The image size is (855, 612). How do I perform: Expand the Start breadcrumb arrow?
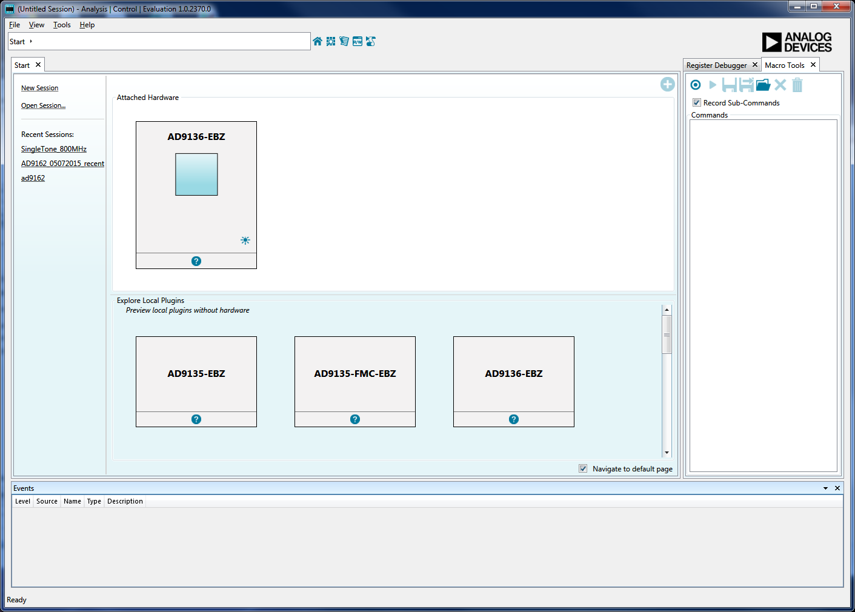[x=31, y=41]
